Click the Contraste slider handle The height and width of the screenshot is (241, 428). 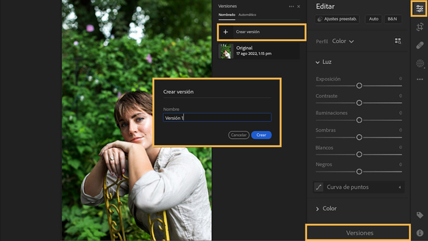(359, 103)
